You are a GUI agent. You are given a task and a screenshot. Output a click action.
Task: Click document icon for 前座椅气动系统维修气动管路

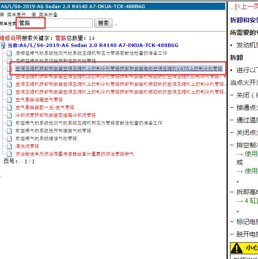tap(9, 139)
